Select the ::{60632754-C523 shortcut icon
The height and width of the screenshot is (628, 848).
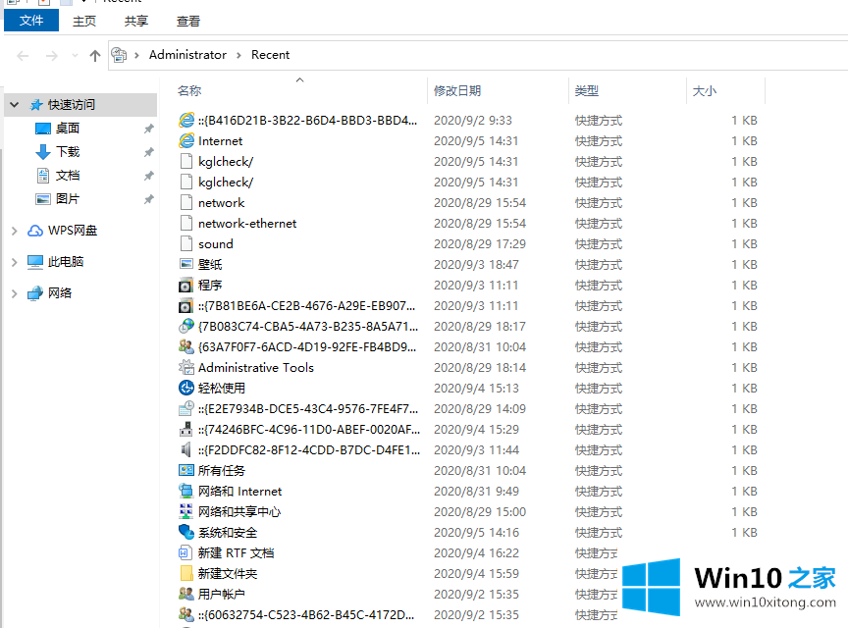[186, 614]
